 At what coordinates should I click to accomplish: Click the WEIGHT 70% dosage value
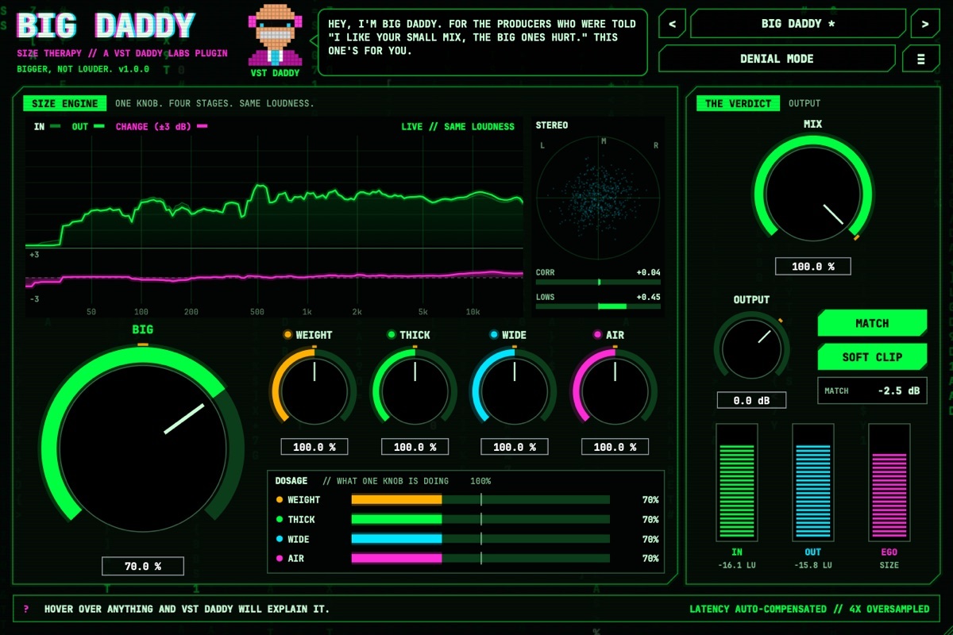tap(650, 500)
